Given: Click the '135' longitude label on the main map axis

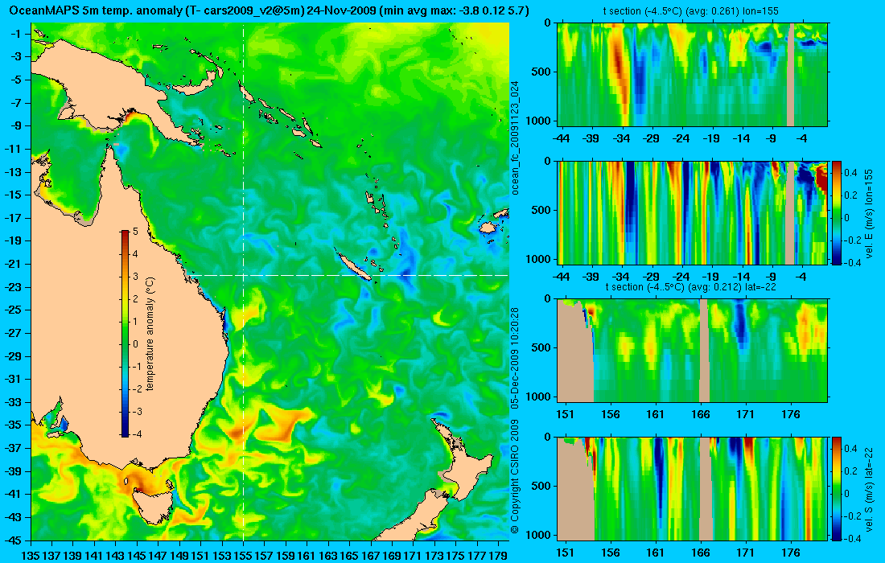Looking at the screenshot, I should click(31, 556).
